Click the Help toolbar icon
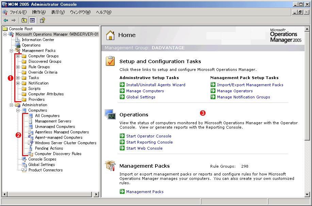 (43, 20)
